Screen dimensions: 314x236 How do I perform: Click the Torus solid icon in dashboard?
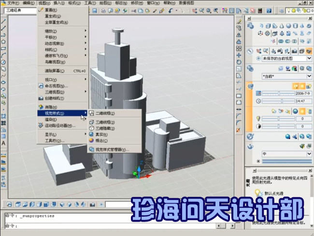pos(309,26)
